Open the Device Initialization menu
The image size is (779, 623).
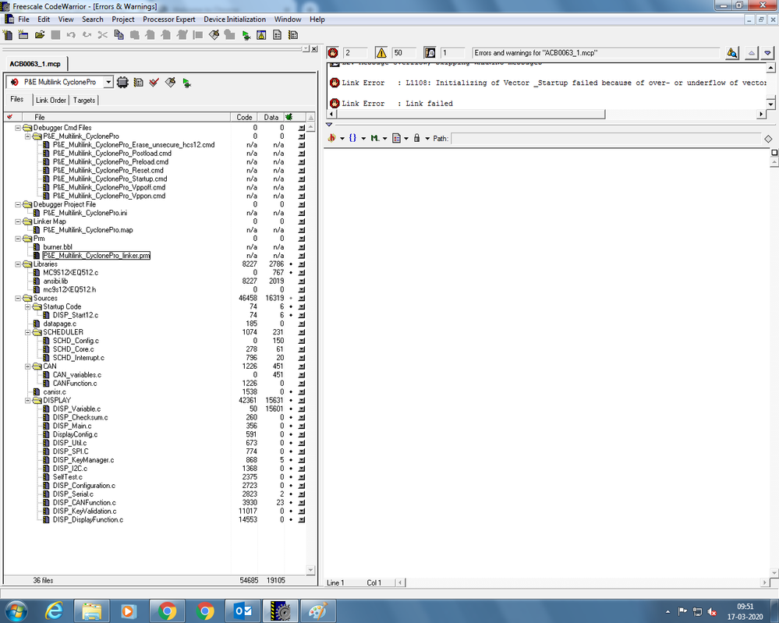235,19
